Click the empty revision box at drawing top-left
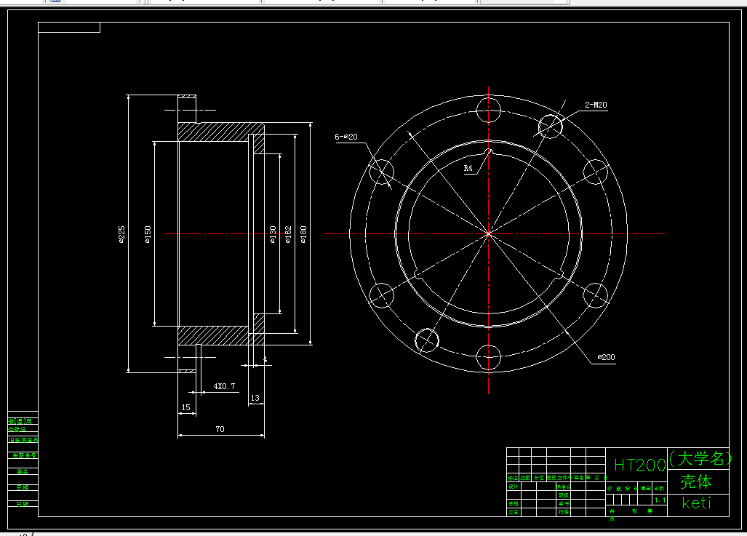Screen dimensions: 747x536 tap(69, 27)
